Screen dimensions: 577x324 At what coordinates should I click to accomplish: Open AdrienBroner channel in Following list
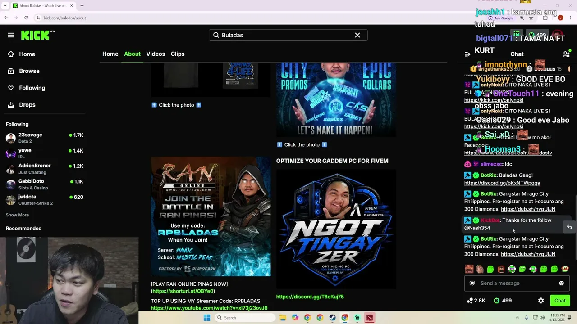click(x=44, y=169)
